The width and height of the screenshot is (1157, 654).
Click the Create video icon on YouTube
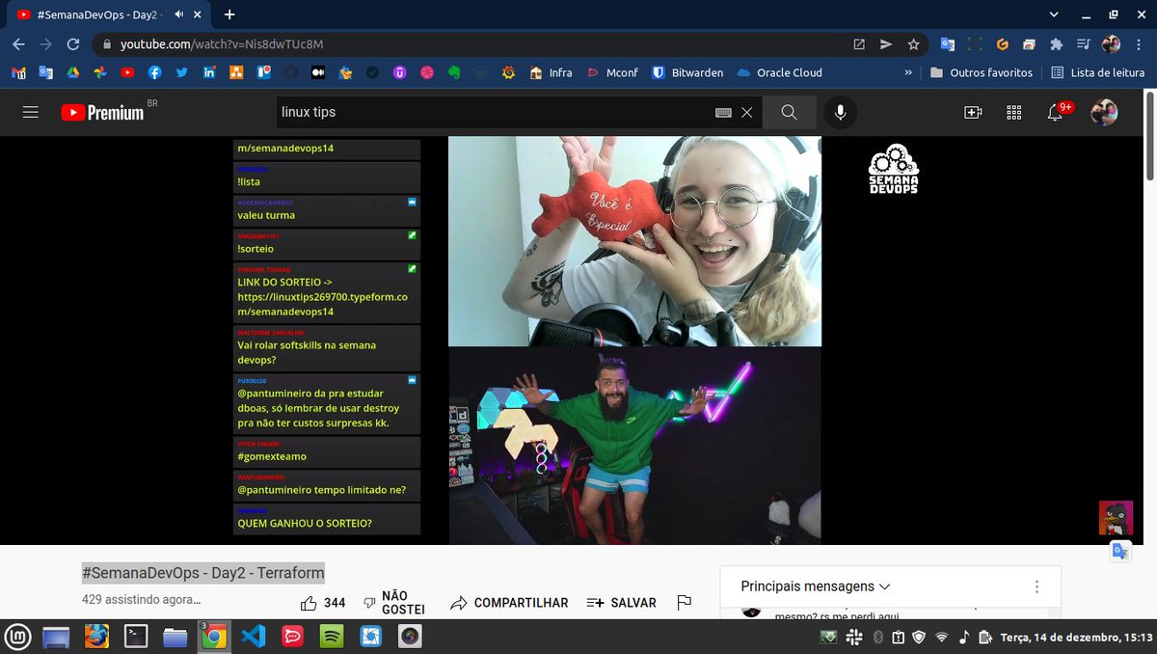click(x=973, y=112)
